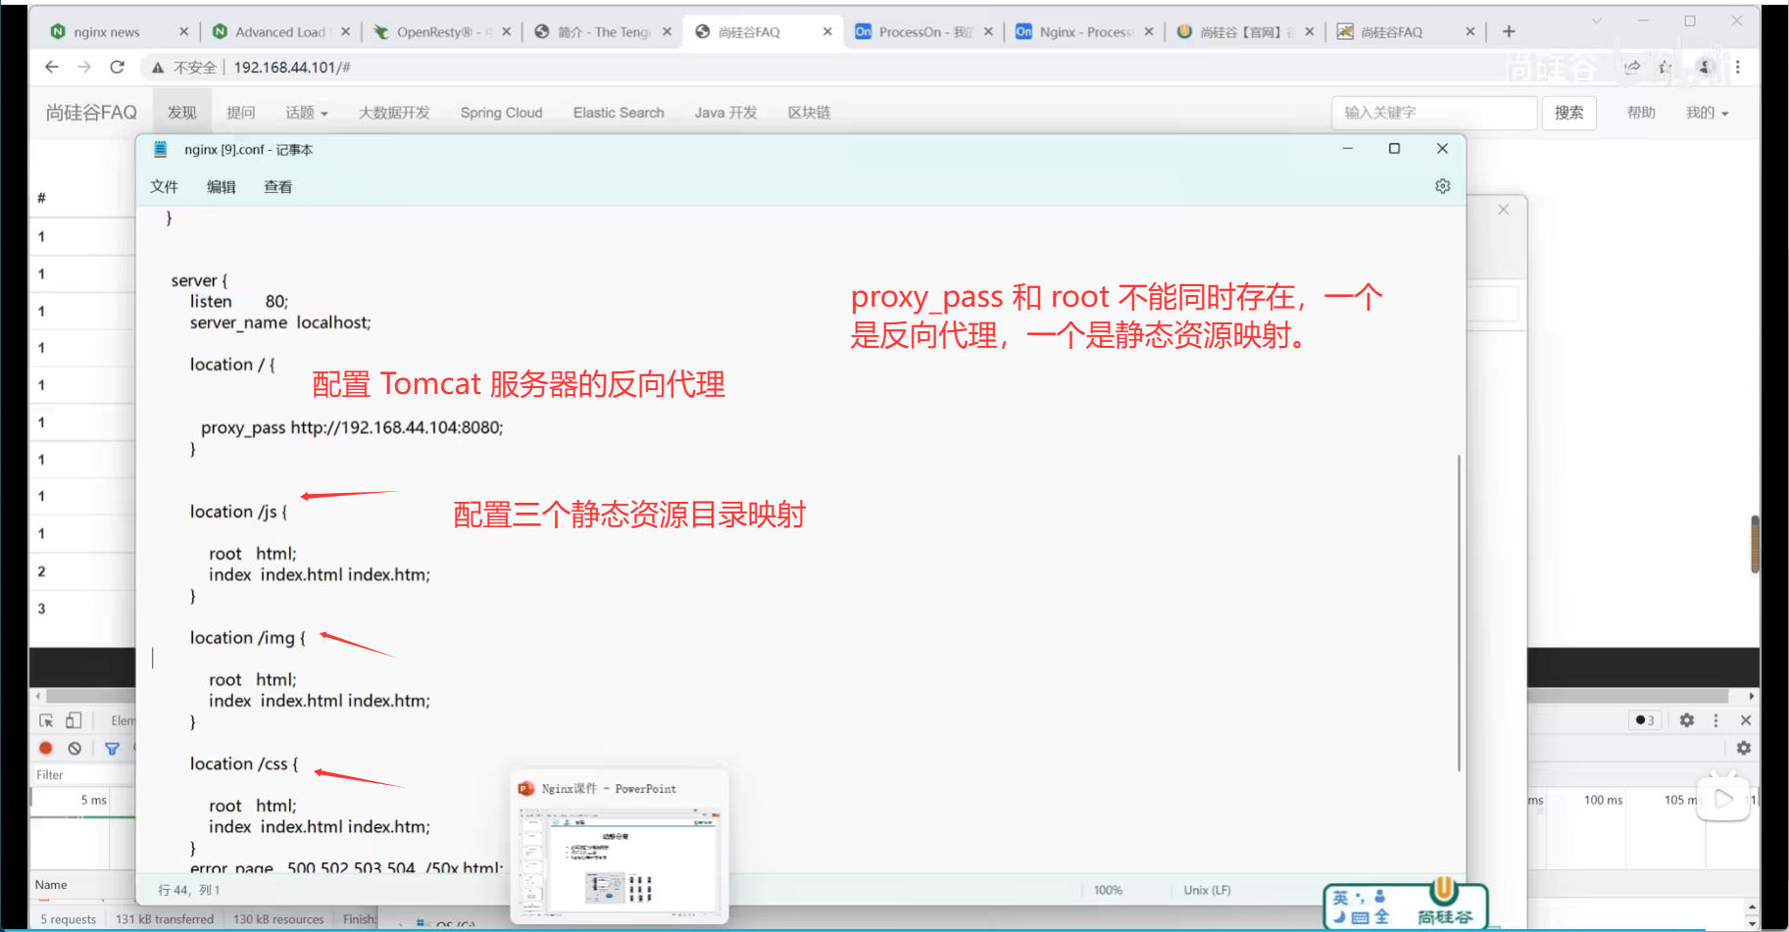Switch to Advanced Load tab
Screen dimensions: 1789x932
click(x=279, y=32)
